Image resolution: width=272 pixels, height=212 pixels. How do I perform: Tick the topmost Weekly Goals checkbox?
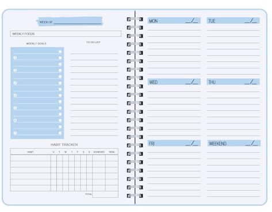(x=60, y=52)
